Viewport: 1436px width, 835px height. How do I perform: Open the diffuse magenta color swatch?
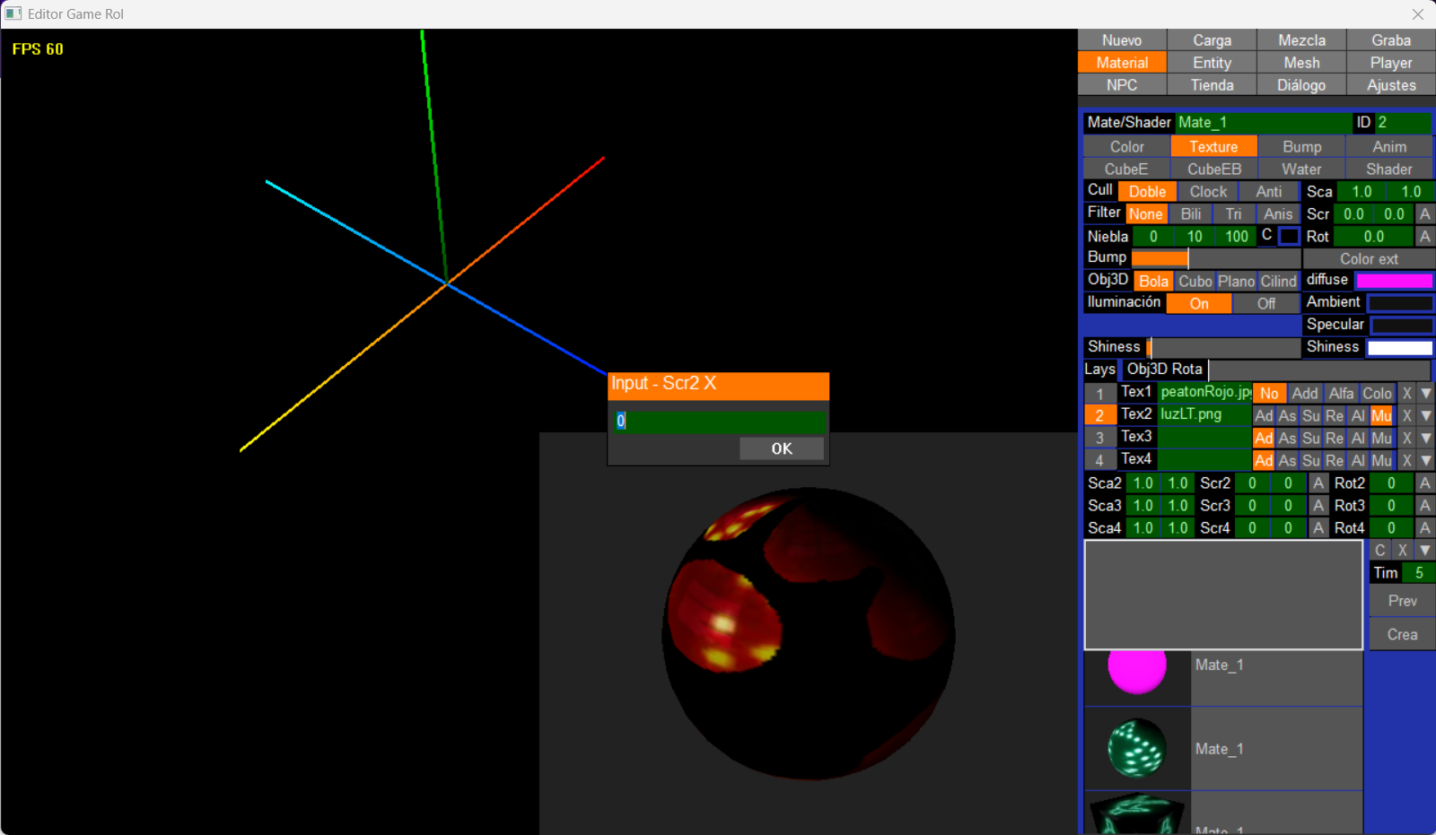1394,282
